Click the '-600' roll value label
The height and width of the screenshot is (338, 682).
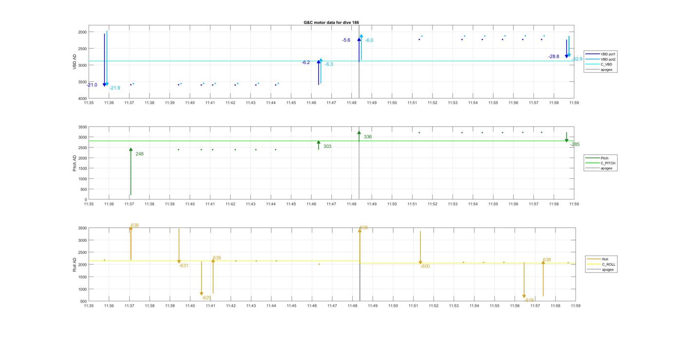(x=425, y=266)
